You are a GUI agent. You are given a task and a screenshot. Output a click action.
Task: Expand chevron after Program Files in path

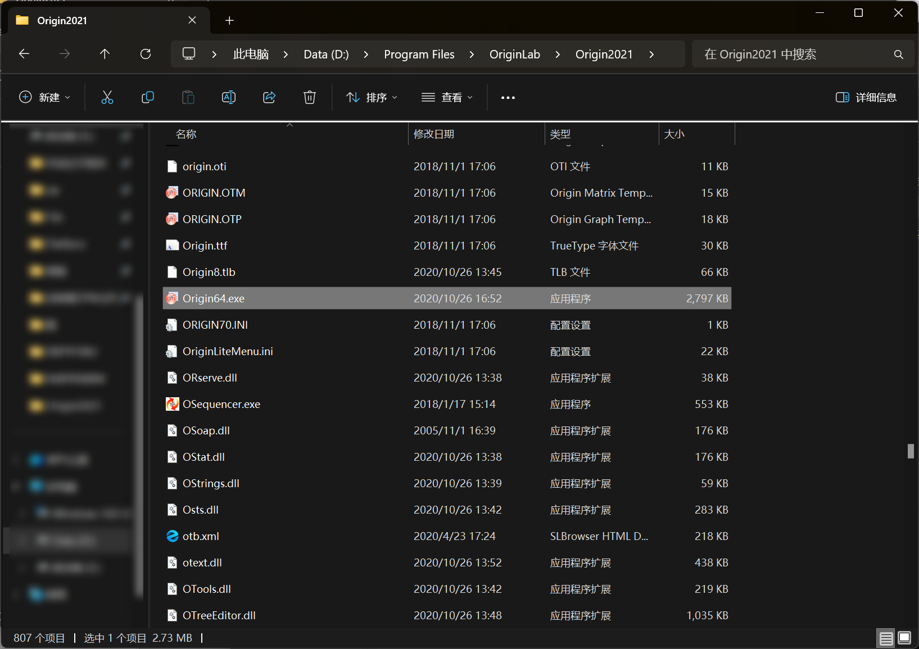point(472,55)
